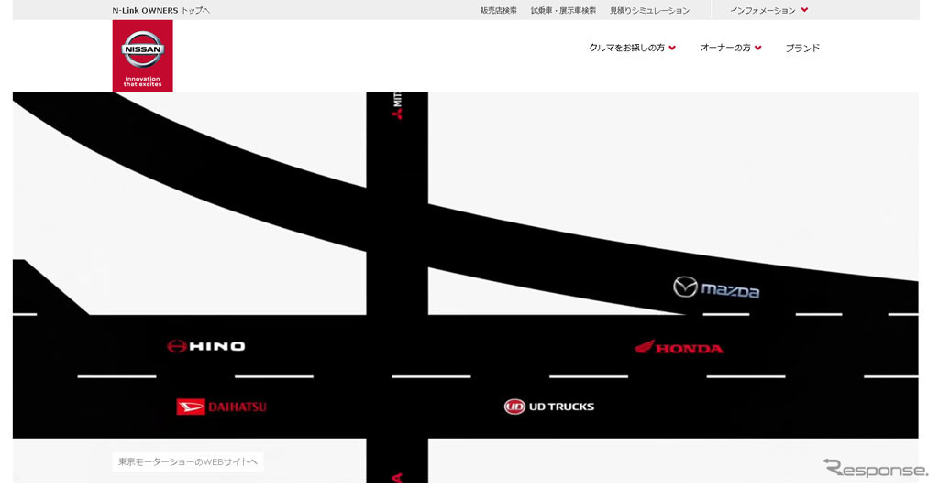939x488 pixels.
Task: Select the Daihatsu logo on the map
Action: pyautogui.click(x=222, y=407)
